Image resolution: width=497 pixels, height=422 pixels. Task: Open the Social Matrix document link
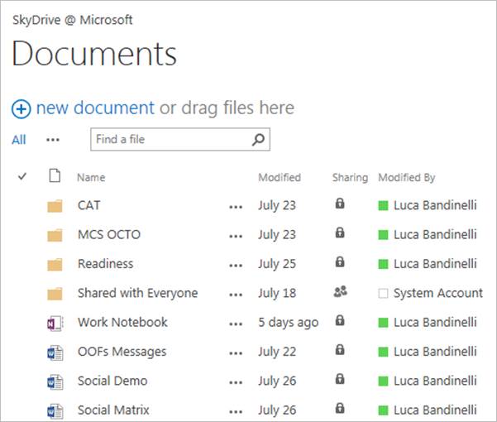(x=113, y=410)
